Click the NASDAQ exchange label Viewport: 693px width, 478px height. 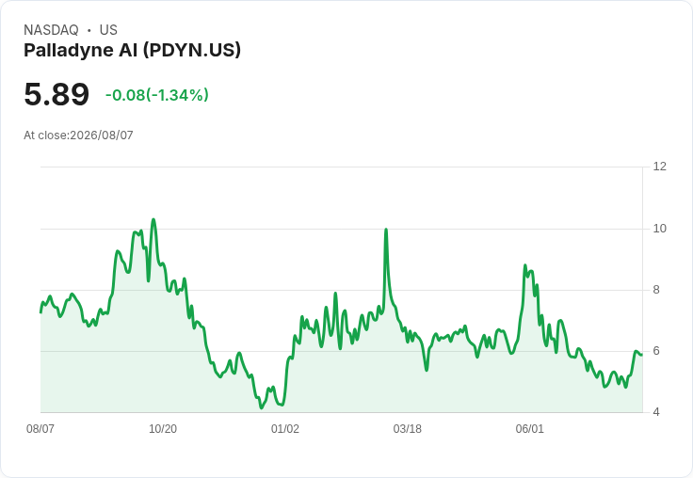click(x=51, y=30)
